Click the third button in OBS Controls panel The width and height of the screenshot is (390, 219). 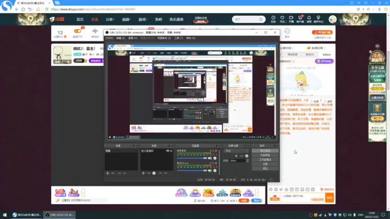265,160
